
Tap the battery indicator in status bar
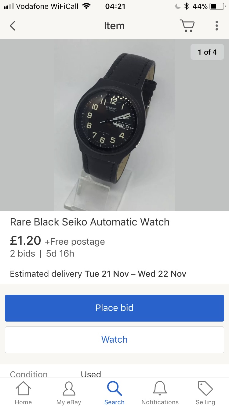pos(217,6)
